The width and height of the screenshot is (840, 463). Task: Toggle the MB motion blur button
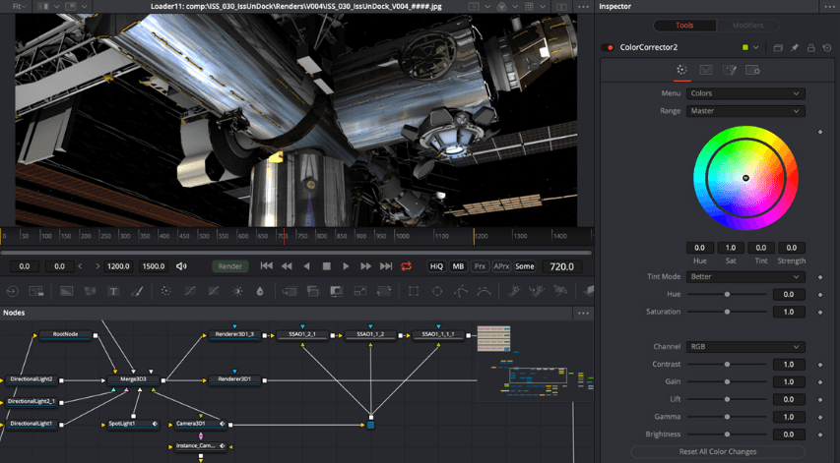pos(458,266)
